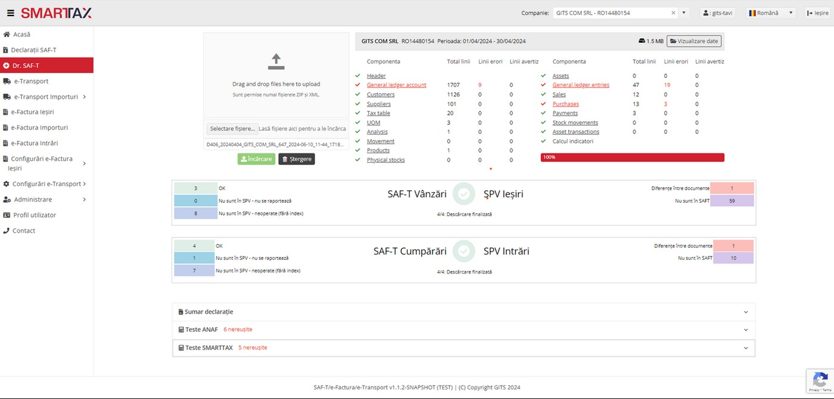Click the Profil utilizator icon
Viewport: 834px width, 399px height.
[x=7, y=215]
